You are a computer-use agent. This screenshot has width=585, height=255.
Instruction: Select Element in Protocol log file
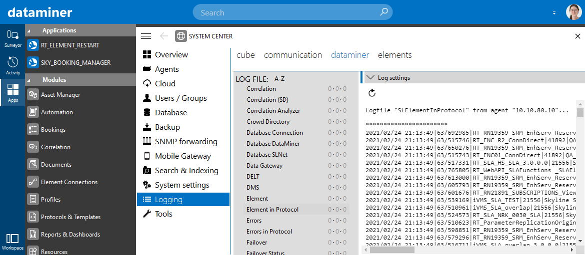[x=296, y=210]
